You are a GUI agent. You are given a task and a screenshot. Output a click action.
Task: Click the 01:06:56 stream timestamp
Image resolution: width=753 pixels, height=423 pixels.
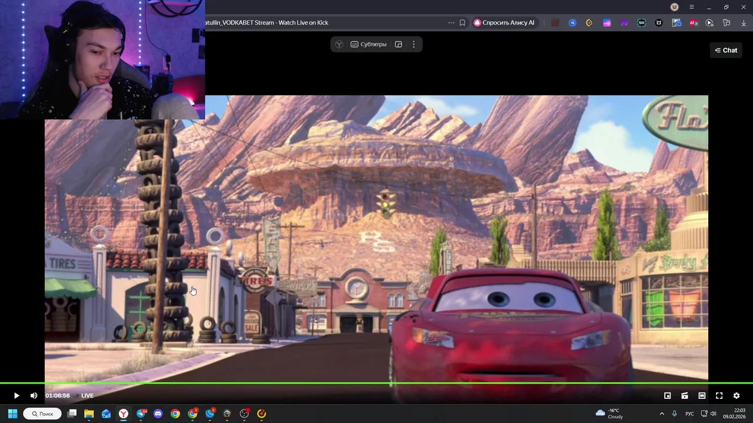[x=58, y=396]
